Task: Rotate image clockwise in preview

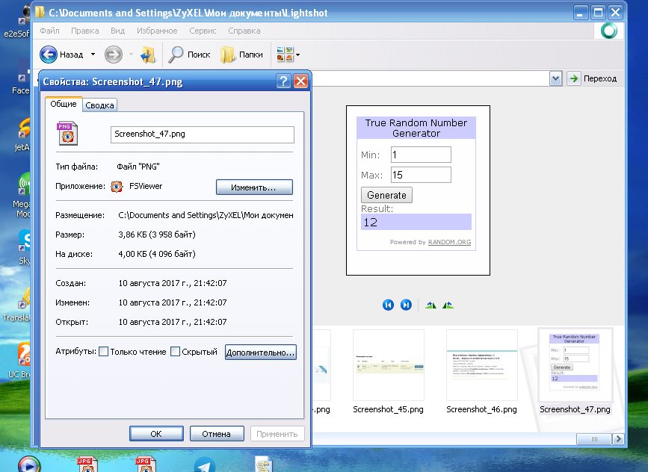Action: click(431, 305)
